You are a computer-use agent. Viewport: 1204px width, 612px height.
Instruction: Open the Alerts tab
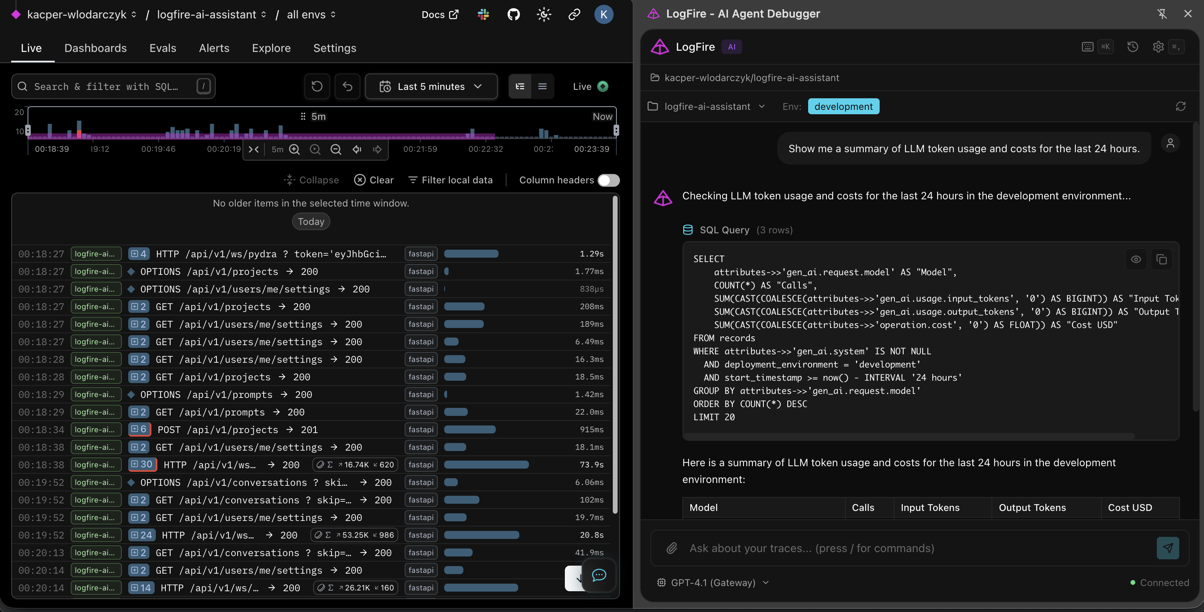pos(214,48)
